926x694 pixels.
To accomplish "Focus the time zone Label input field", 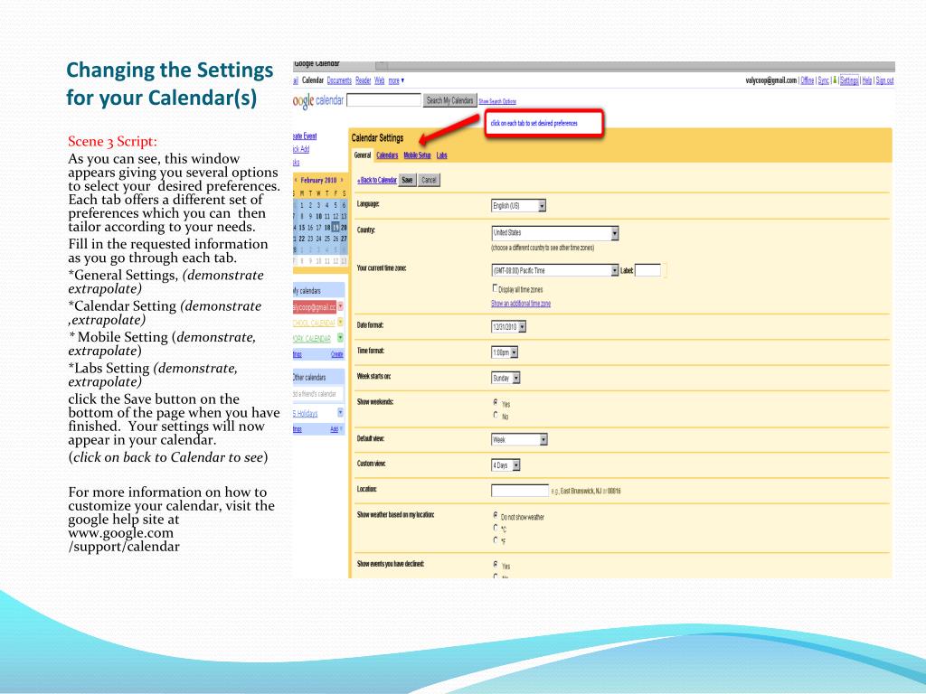I will coord(647,270).
